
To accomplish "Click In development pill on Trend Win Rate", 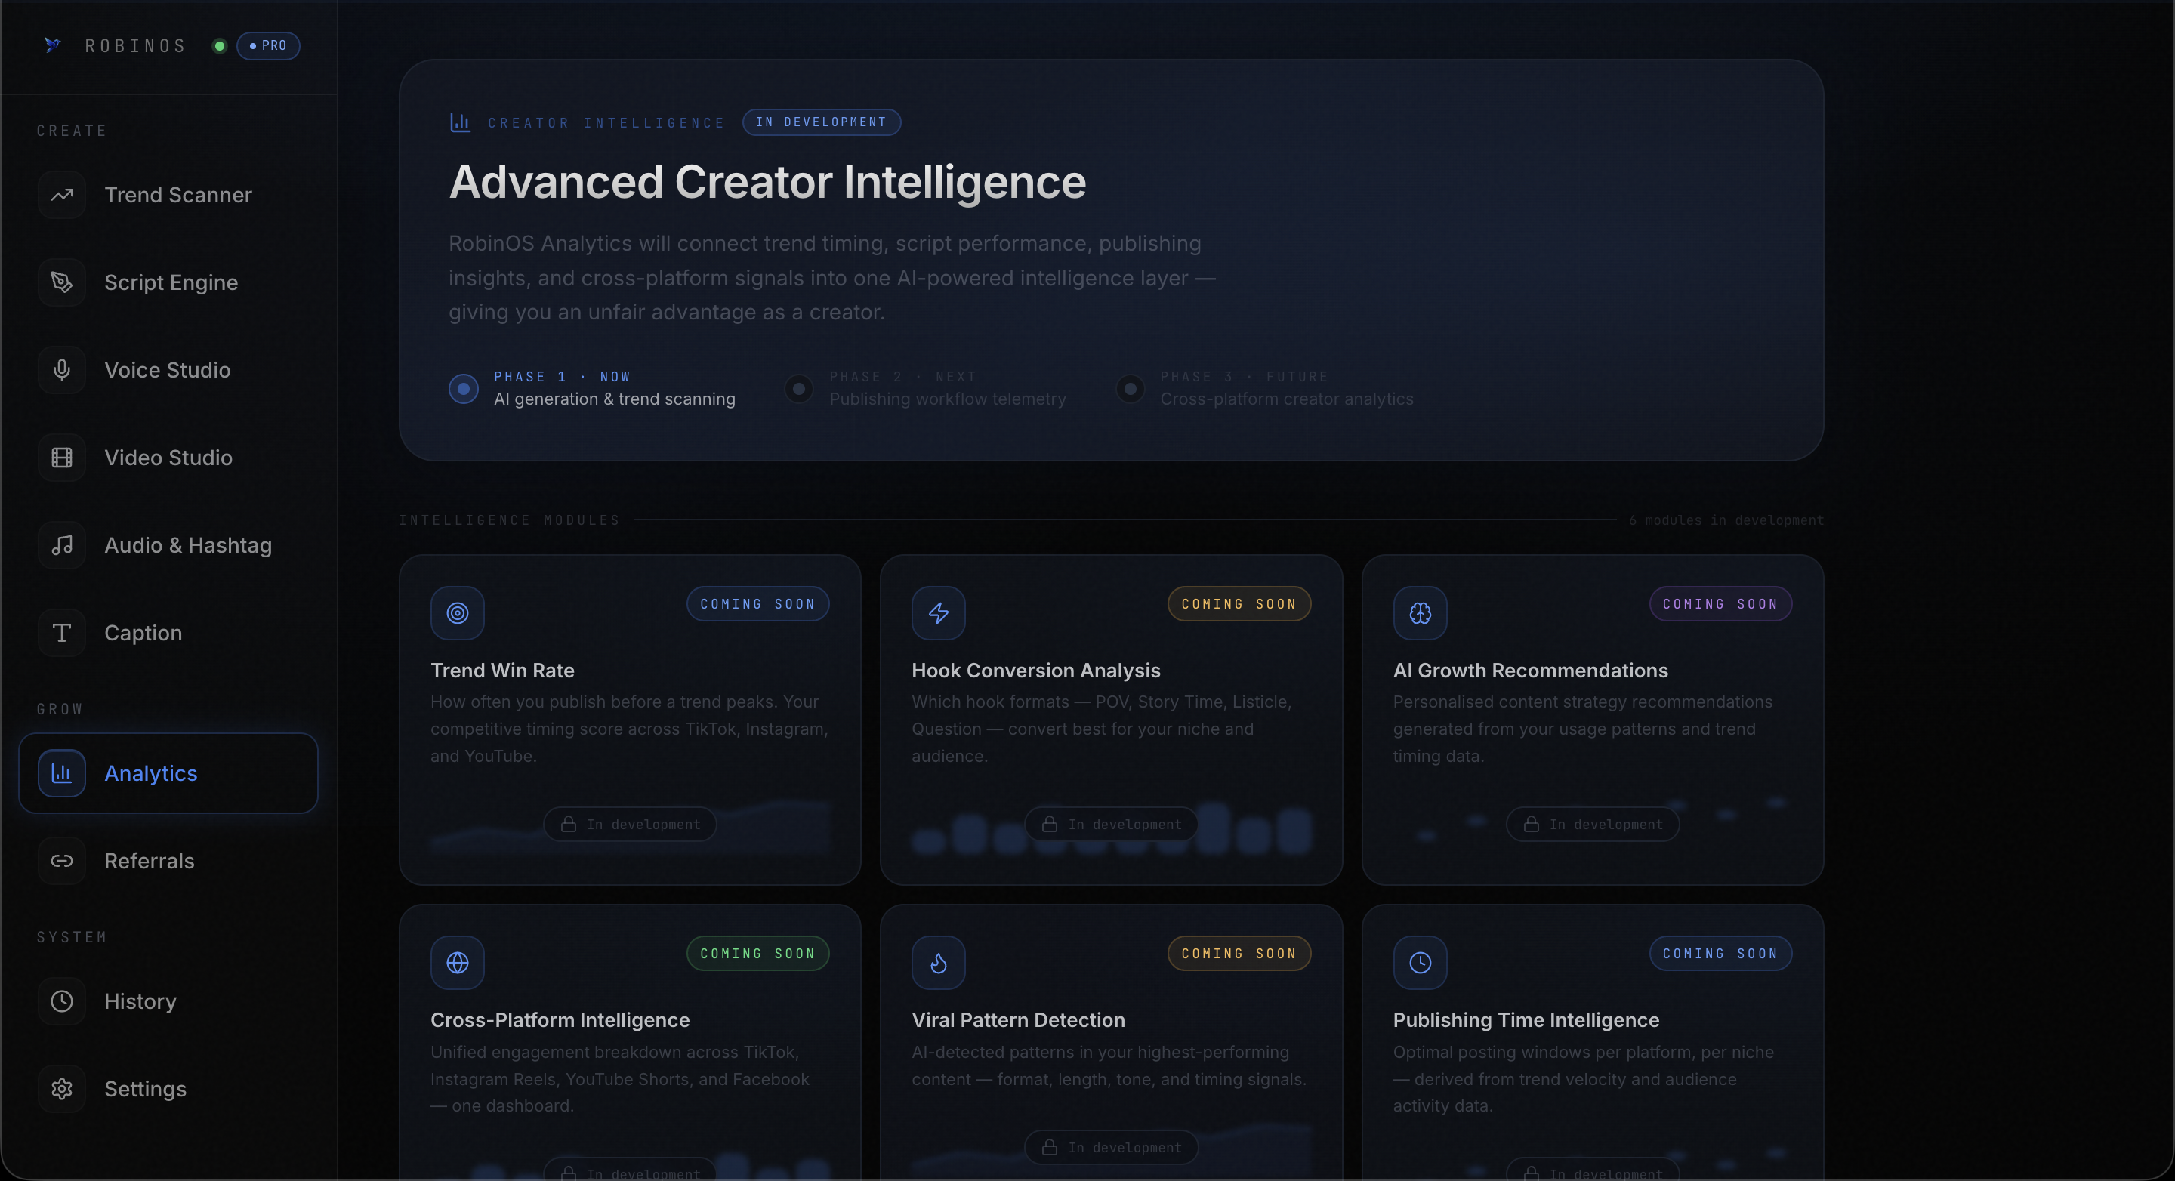I will [630, 824].
